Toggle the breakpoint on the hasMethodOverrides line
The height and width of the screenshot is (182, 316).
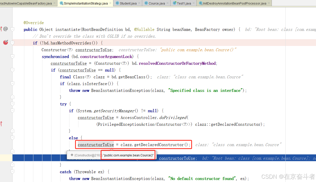(6, 42)
